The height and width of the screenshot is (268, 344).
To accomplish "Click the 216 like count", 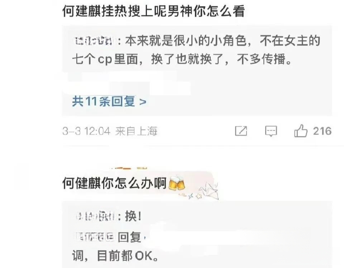I will [x=322, y=131].
